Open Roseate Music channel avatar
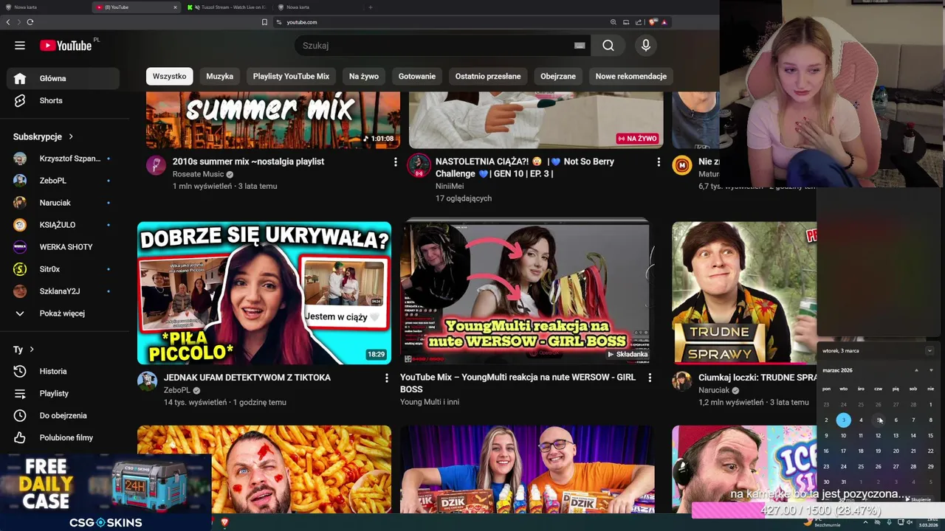This screenshot has height=531, width=945. point(156,165)
